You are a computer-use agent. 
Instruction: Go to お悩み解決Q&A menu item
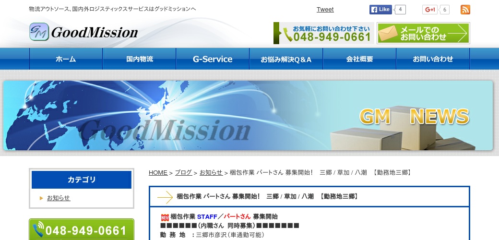click(286, 59)
